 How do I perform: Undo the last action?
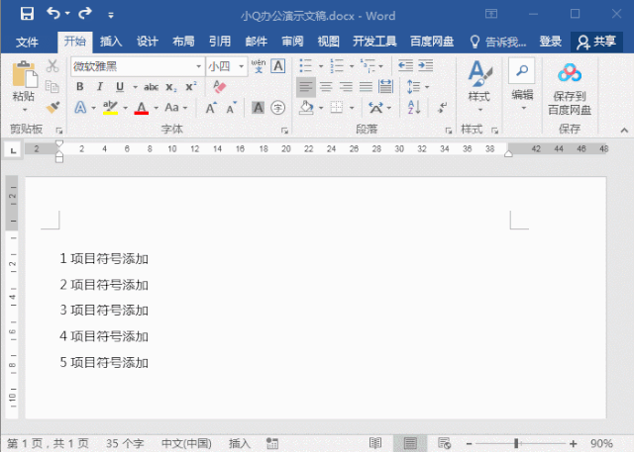[53, 13]
